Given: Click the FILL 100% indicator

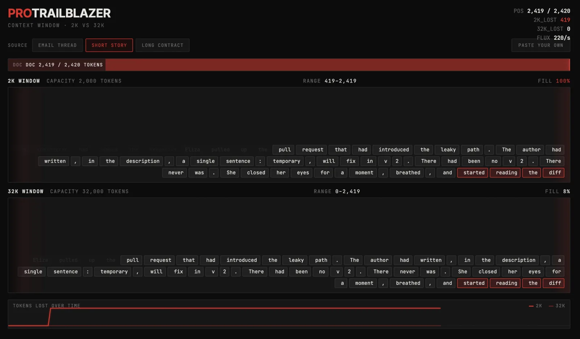Looking at the screenshot, I should (554, 81).
